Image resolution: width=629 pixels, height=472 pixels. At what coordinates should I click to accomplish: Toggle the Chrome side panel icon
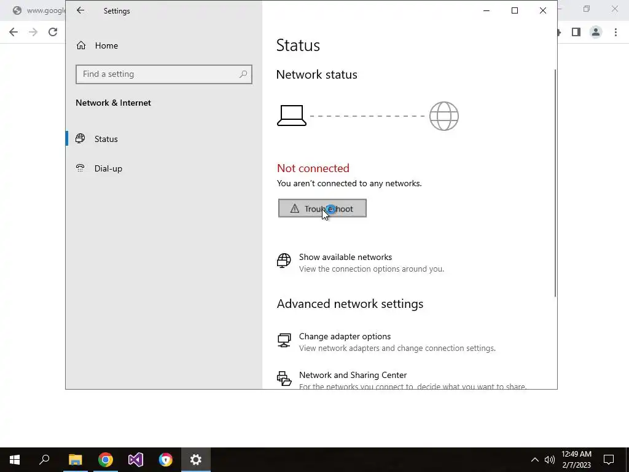click(x=576, y=32)
